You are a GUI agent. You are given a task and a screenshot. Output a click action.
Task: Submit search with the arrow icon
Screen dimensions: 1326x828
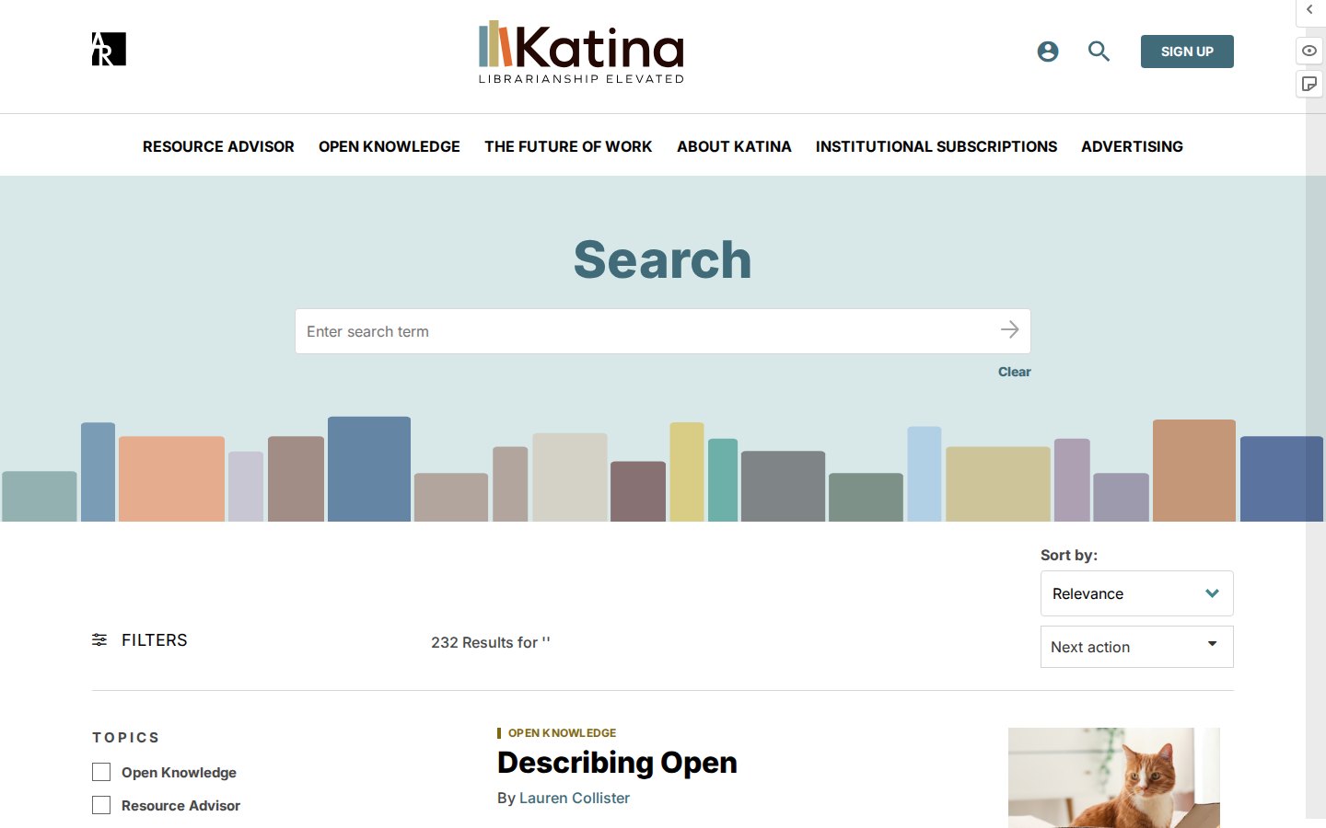point(1010,329)
